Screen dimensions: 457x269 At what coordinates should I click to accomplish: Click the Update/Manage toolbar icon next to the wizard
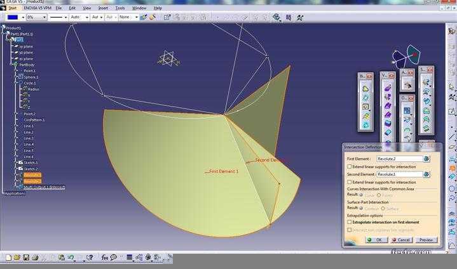167,18
